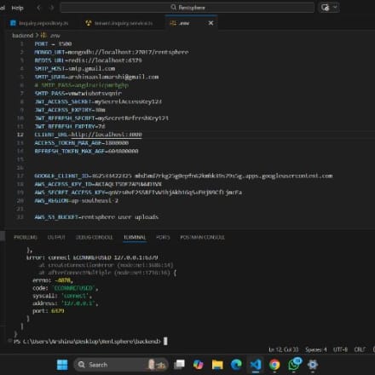Image resolution: width=375 pixels, height=375 pixels.
Task: Open the Postman Console panel tab
Action: pyautogui.click(x=202, y=237)
